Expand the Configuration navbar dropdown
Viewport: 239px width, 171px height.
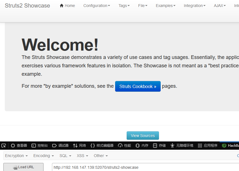pyautogui.click(x=97, y=6)
